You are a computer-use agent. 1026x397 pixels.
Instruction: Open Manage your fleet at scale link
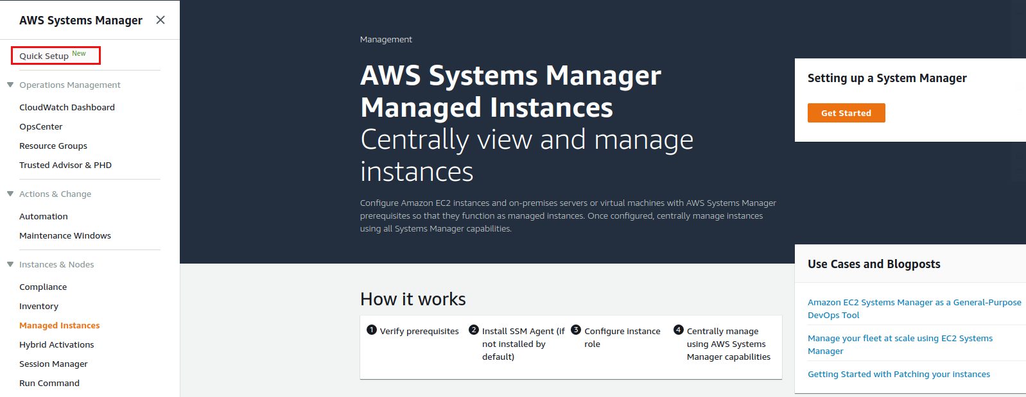pyautogui.click(x=900, y=344)
